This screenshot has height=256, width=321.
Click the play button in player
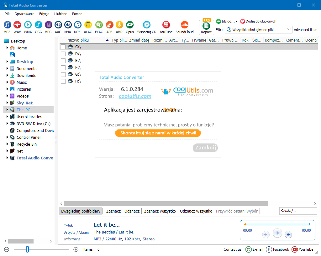point(277,233)
